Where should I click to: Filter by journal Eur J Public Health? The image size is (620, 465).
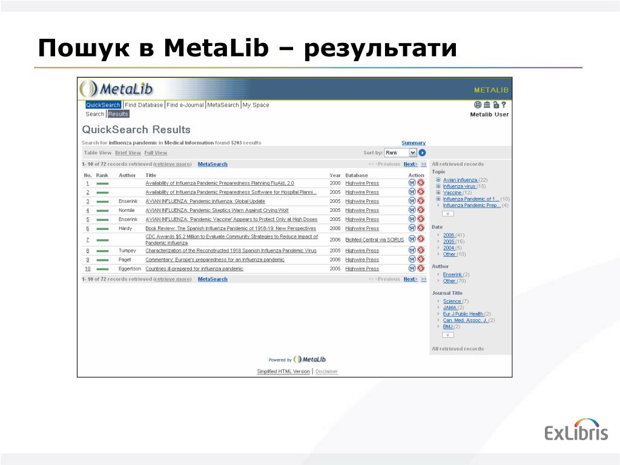coord(463,314)
